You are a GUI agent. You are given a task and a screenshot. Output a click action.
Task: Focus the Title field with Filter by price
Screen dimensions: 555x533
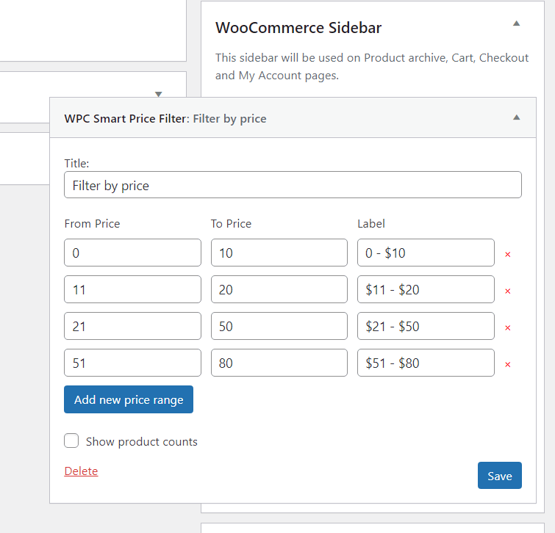coord(293,185)
